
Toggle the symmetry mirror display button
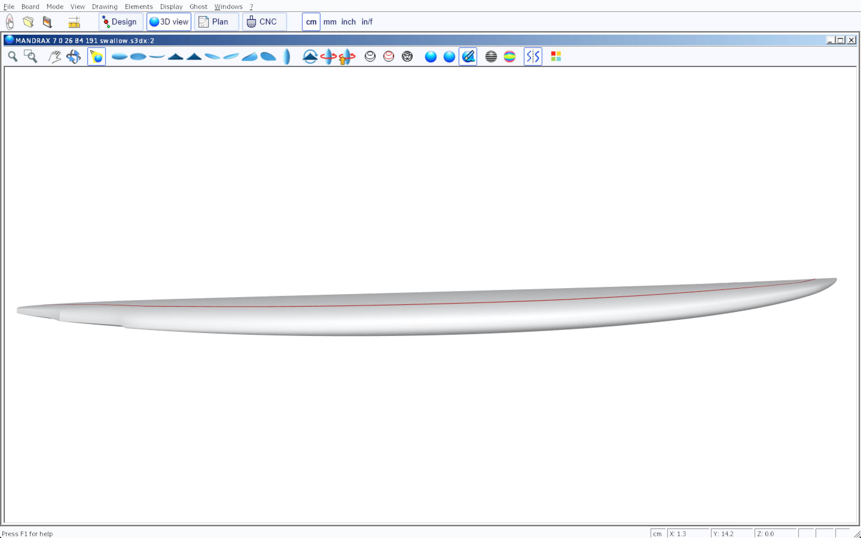tap(533, 56)
